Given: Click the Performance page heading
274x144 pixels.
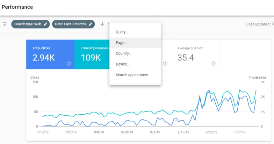Looking at the screenshot, I should [17, 7].
